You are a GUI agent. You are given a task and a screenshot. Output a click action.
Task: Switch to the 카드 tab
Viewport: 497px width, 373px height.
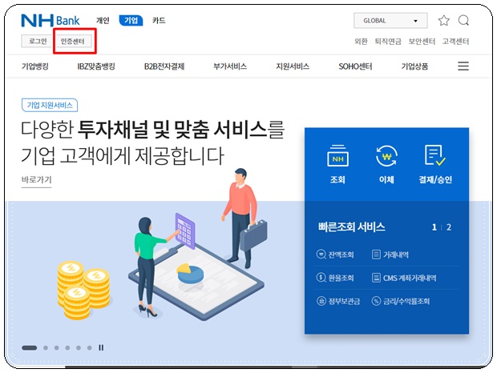point(159,21)
